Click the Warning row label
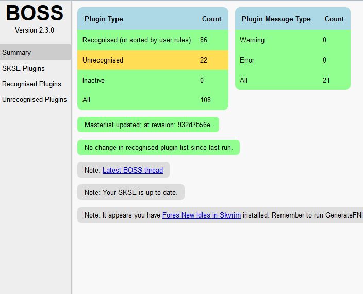Image resolution: width=363 pixels, height=294 pixels. coord(252,40)
